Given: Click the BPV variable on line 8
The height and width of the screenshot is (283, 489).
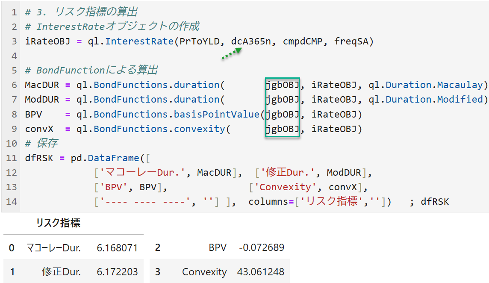Looking at the screenshot, I should point(33,114).
